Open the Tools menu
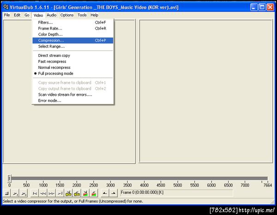The height and width of the screenshot is (215, 277). click(x=82, y=15)
